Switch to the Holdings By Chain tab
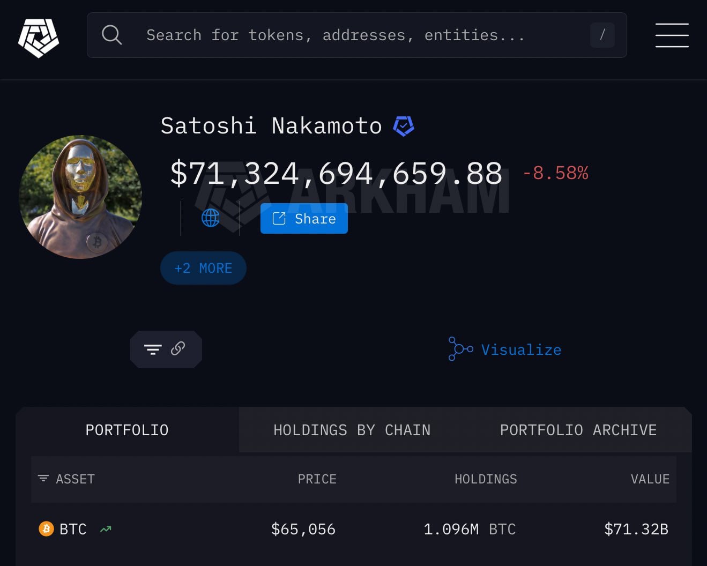This screenshot has height=566, width=707. pyautogui.click(x=352, y=430)
